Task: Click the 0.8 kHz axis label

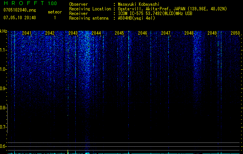Action: (3, 108)
